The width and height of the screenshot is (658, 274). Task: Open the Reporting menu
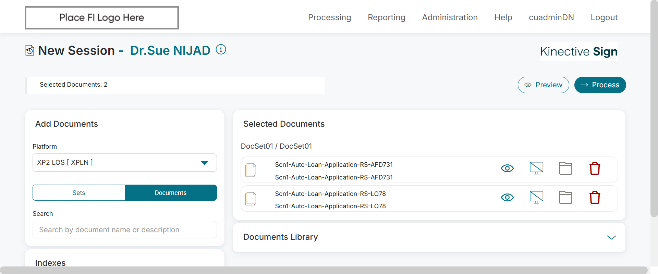pyautogui.click(x=386, y=17)
